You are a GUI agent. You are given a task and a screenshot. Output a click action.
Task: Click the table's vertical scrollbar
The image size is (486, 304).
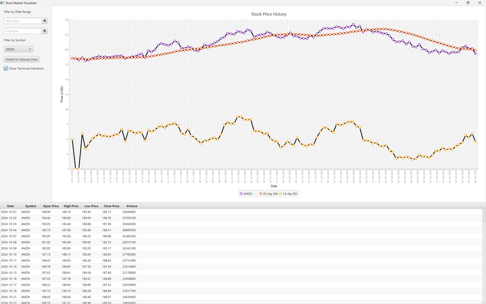(484, 256)
